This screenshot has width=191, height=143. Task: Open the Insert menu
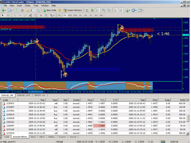coord(19,5)
